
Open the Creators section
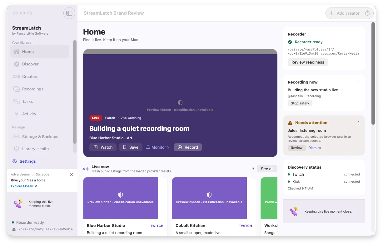(x=40, y=76)
